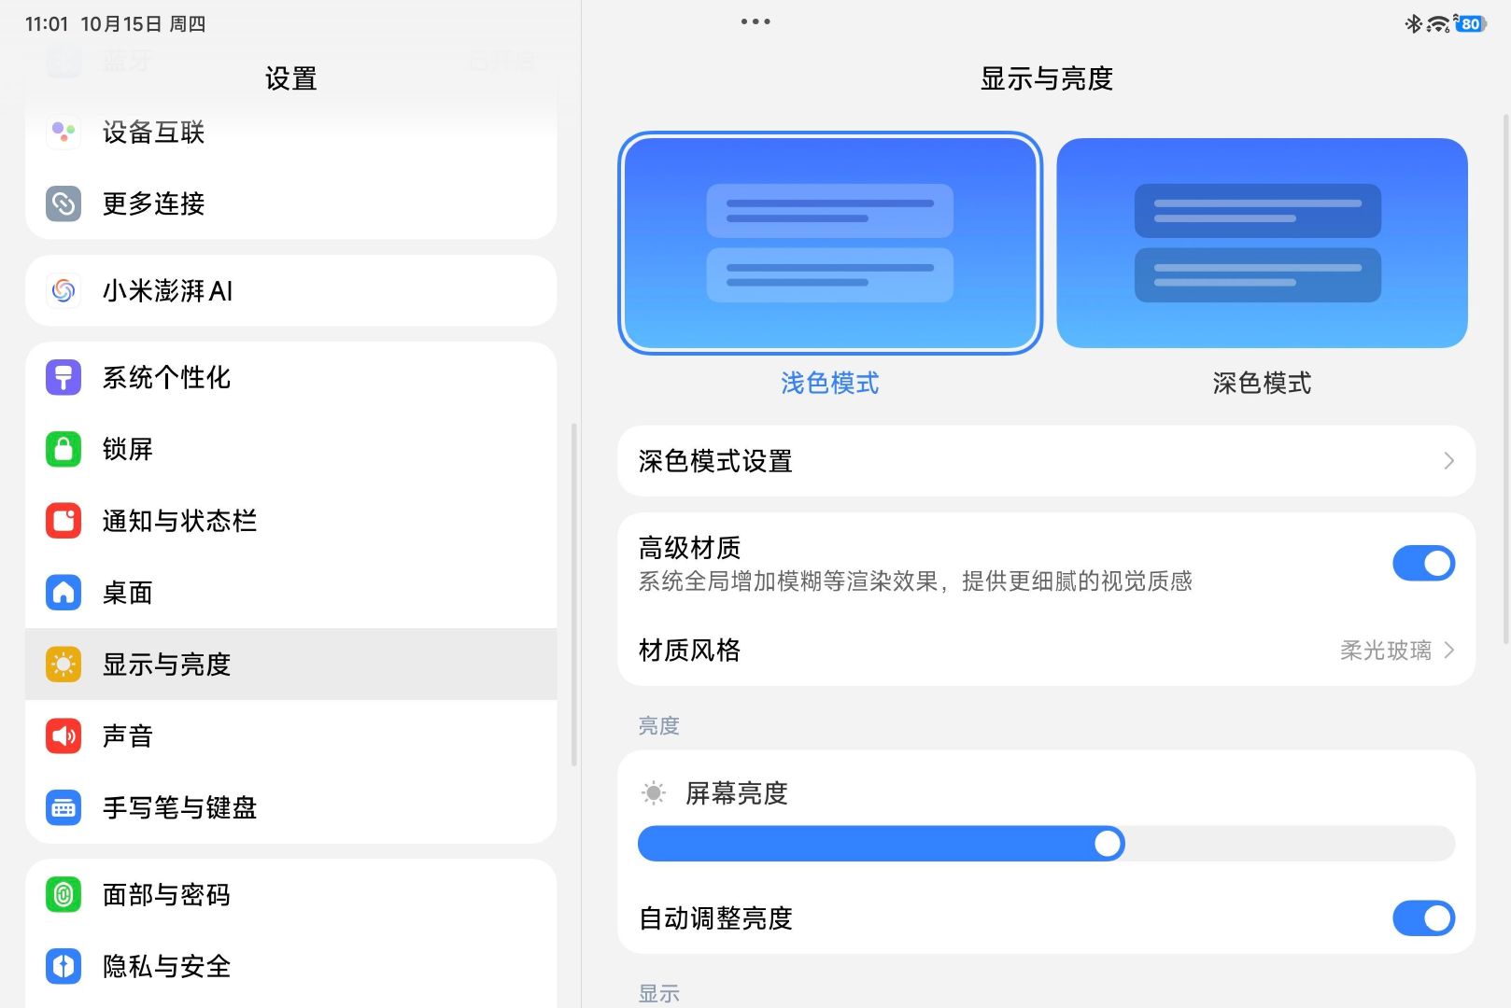Tap the 浅色模式 label

[x=830, y=383]
